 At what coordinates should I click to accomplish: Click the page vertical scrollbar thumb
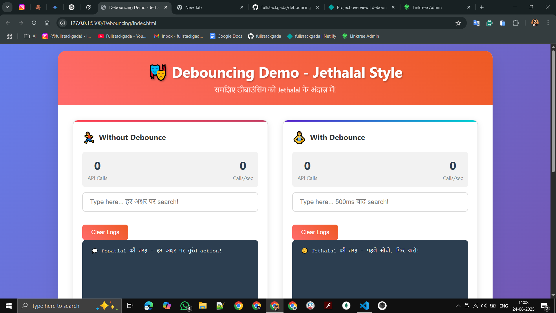click(553, 112)
